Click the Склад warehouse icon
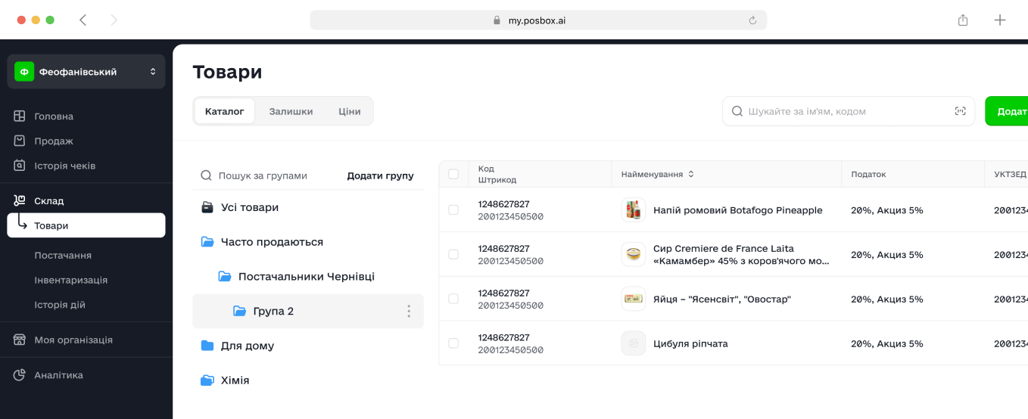1028x419 pixels. 20,200
